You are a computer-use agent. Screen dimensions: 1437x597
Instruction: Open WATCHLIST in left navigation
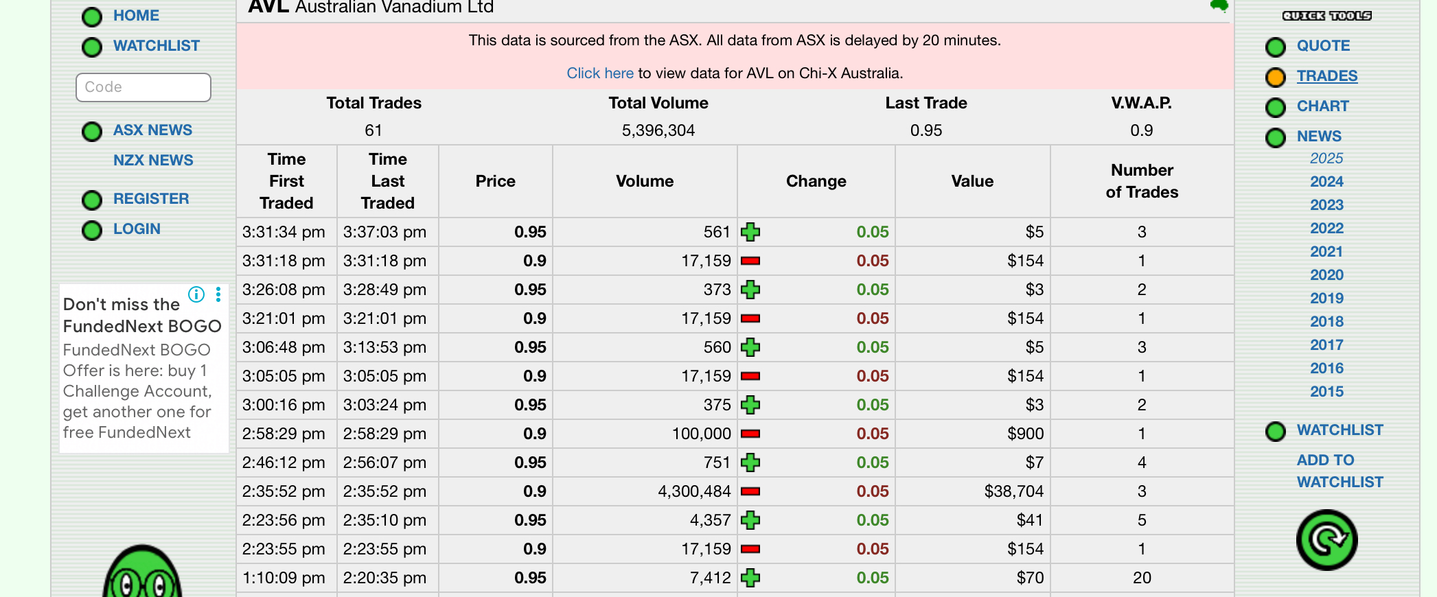pos(157,45)
